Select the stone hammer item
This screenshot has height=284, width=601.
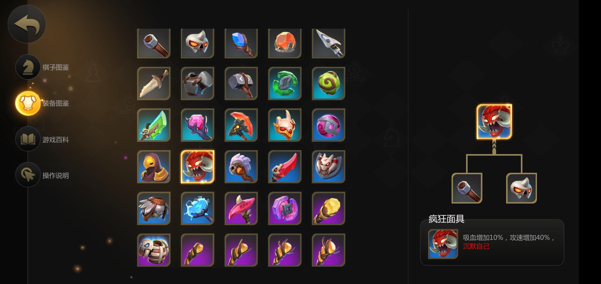click(241, 83)
